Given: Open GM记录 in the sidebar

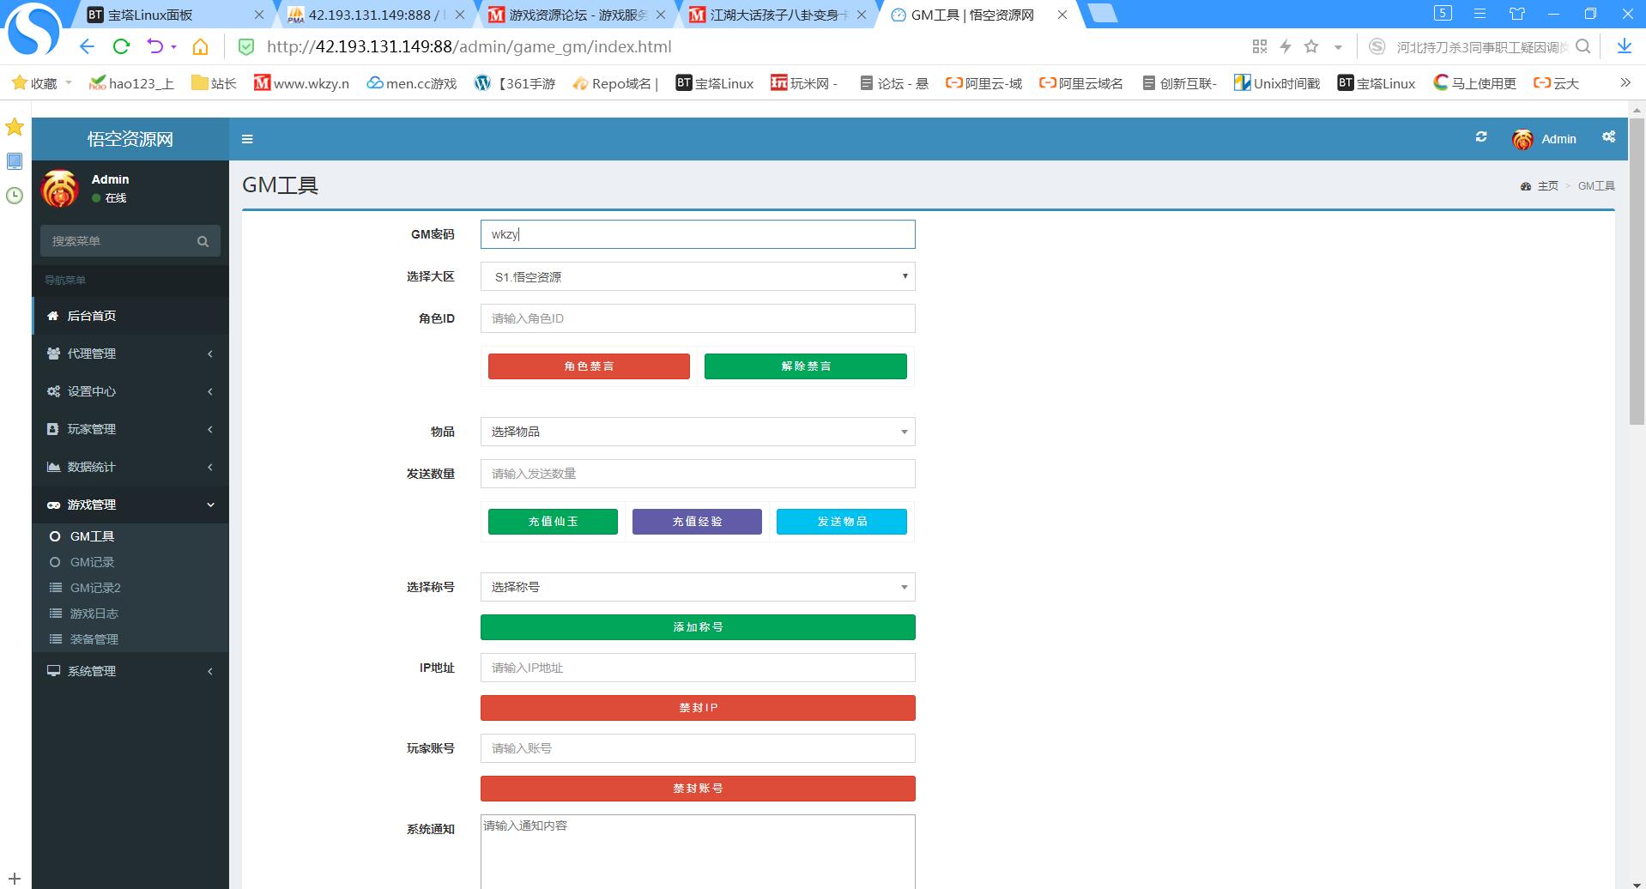Looking at the screenshot, I should click(x=92, y=562).
